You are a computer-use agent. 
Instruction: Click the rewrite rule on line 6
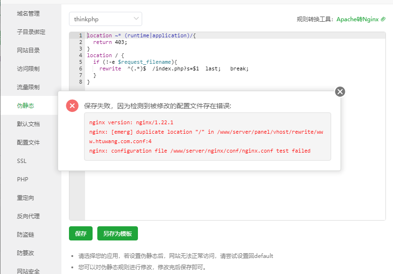pyautogui.click(x=174, y=68)
